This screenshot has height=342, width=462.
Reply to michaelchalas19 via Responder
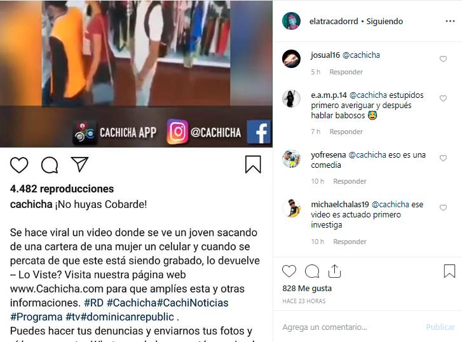click(x=350, y=242)
